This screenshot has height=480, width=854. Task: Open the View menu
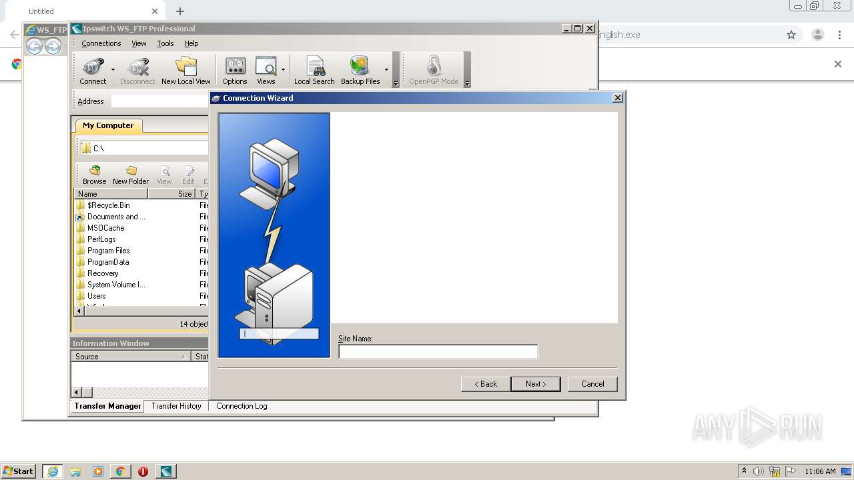tap(139, 43)
